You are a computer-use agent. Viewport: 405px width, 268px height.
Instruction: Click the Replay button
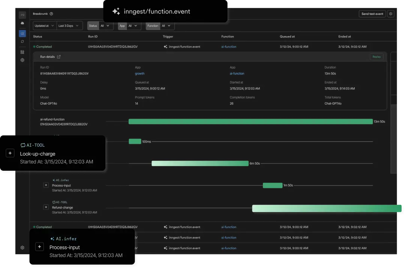(376, 57)
